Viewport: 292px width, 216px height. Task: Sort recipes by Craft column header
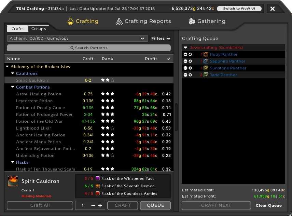88,59
